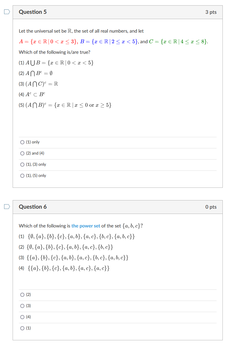This screenshot has width=226, height=350.
Task: Choose '(2) and (4)' for Question 5
Action: coord(22,153)
